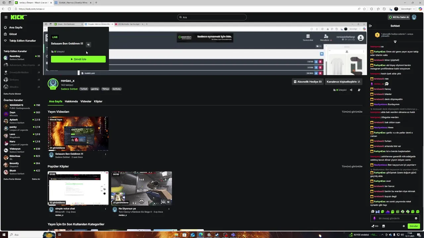
Task: Go to Ana Sayfa in the sidebar
Action: [16, 27]
